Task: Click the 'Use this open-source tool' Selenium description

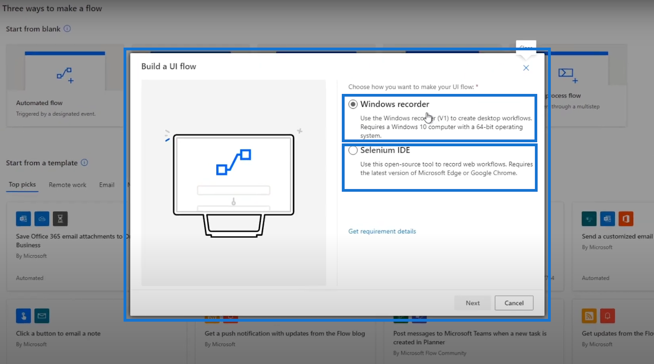Action: (446, 168)
